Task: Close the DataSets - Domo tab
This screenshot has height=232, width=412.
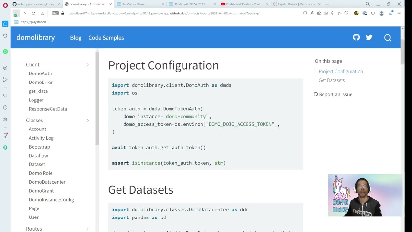Action: (x=163, y=4)
